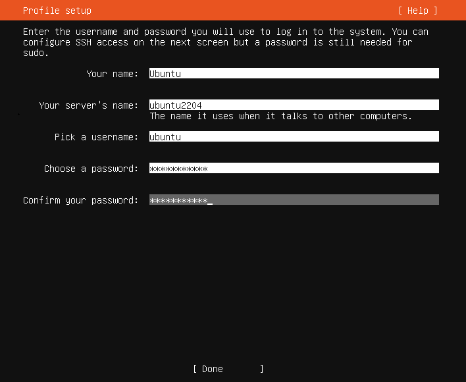Place cursor after 'Ubuntu' in the name field
The width and height of the screenshot is (466, 382).
tap(181, 73)
